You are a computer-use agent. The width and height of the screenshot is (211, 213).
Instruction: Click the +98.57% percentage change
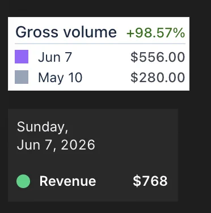point(155,33)
